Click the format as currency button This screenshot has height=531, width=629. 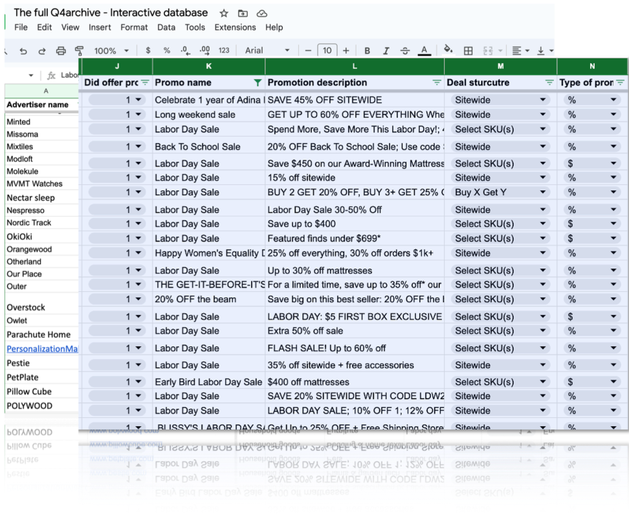[x=148, y=51]
